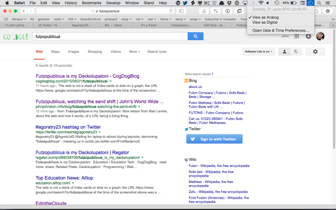
Task: Click the expand arrows toolbar icon
Action: (216, 11)
